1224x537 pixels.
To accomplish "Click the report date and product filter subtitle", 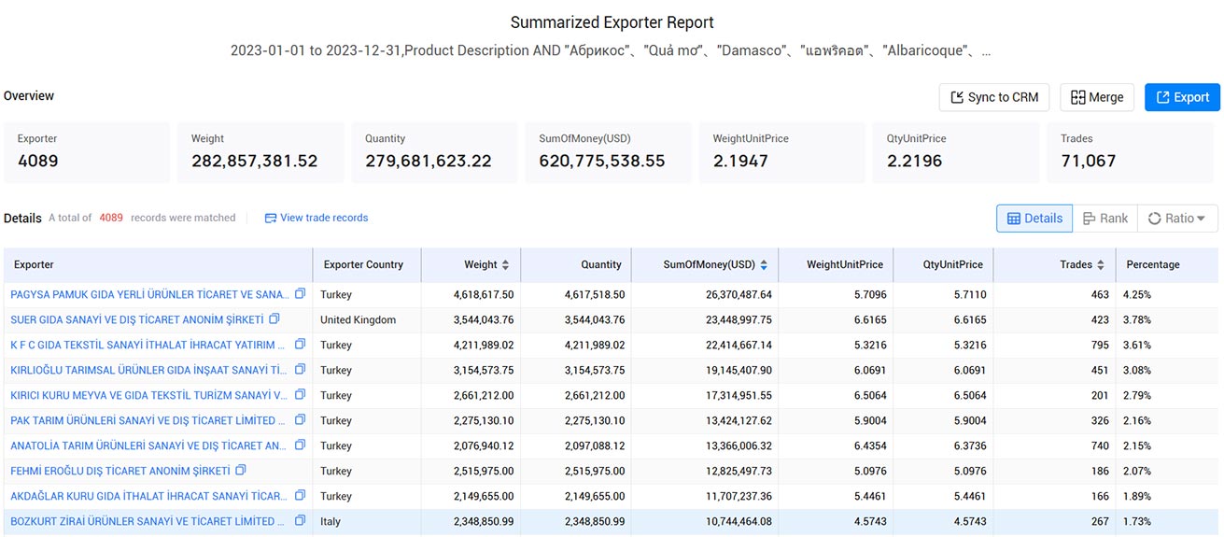I will (x=611, y=50).
